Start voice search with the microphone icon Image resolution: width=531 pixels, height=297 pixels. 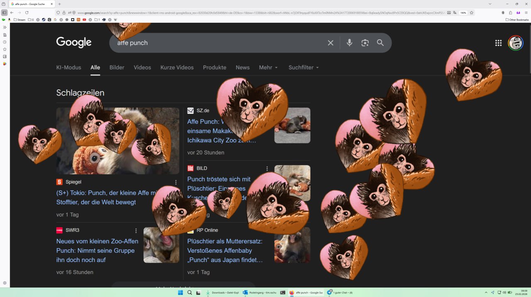click(349, 43)
